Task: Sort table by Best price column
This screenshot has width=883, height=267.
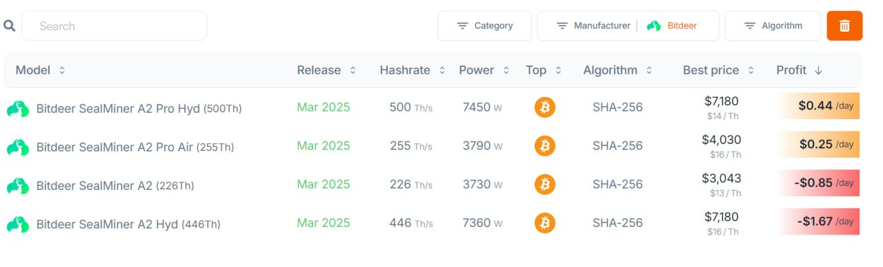Action: (718, 70)
